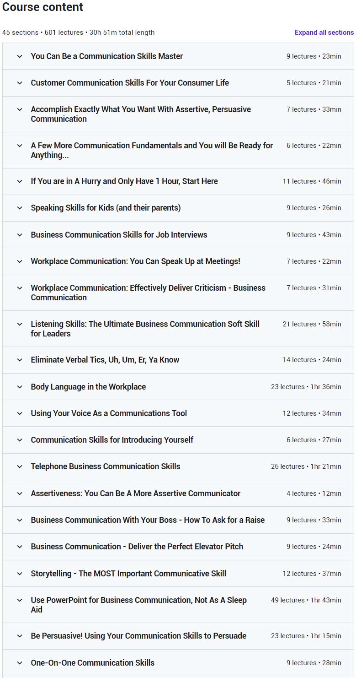The image size is (356, 678).
Task: Expand 'Assertiveness: You Can Be A More Assertive Communicator'
Action: [x=135, y=494]
